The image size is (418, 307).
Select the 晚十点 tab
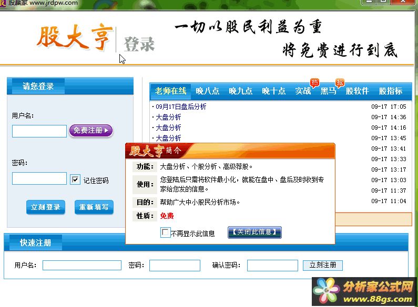[273, 91]
